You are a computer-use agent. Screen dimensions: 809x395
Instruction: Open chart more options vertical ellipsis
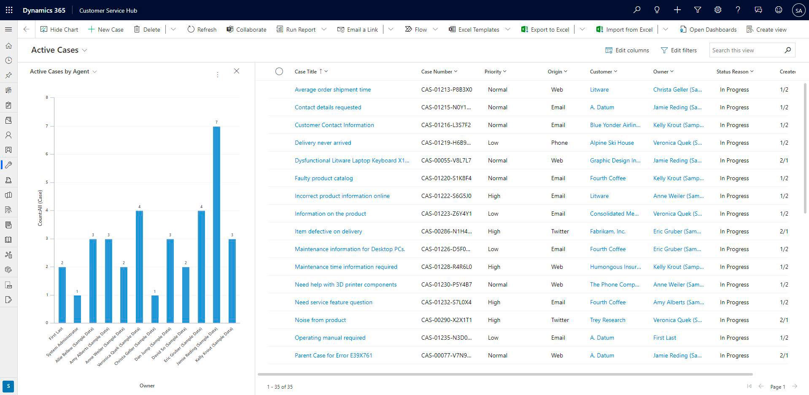tap(217, 75)
